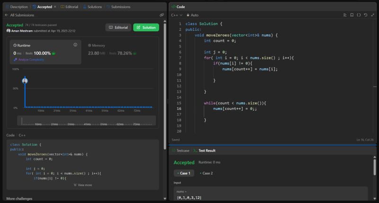Click 'Ln 16, Col 26' status text
Screen dimensions: 379x203
[365, 140]
